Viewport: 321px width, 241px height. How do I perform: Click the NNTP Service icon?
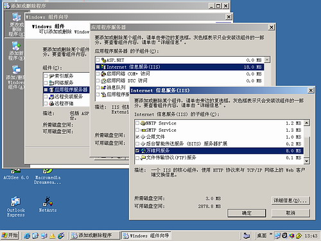tap(143, 123)
